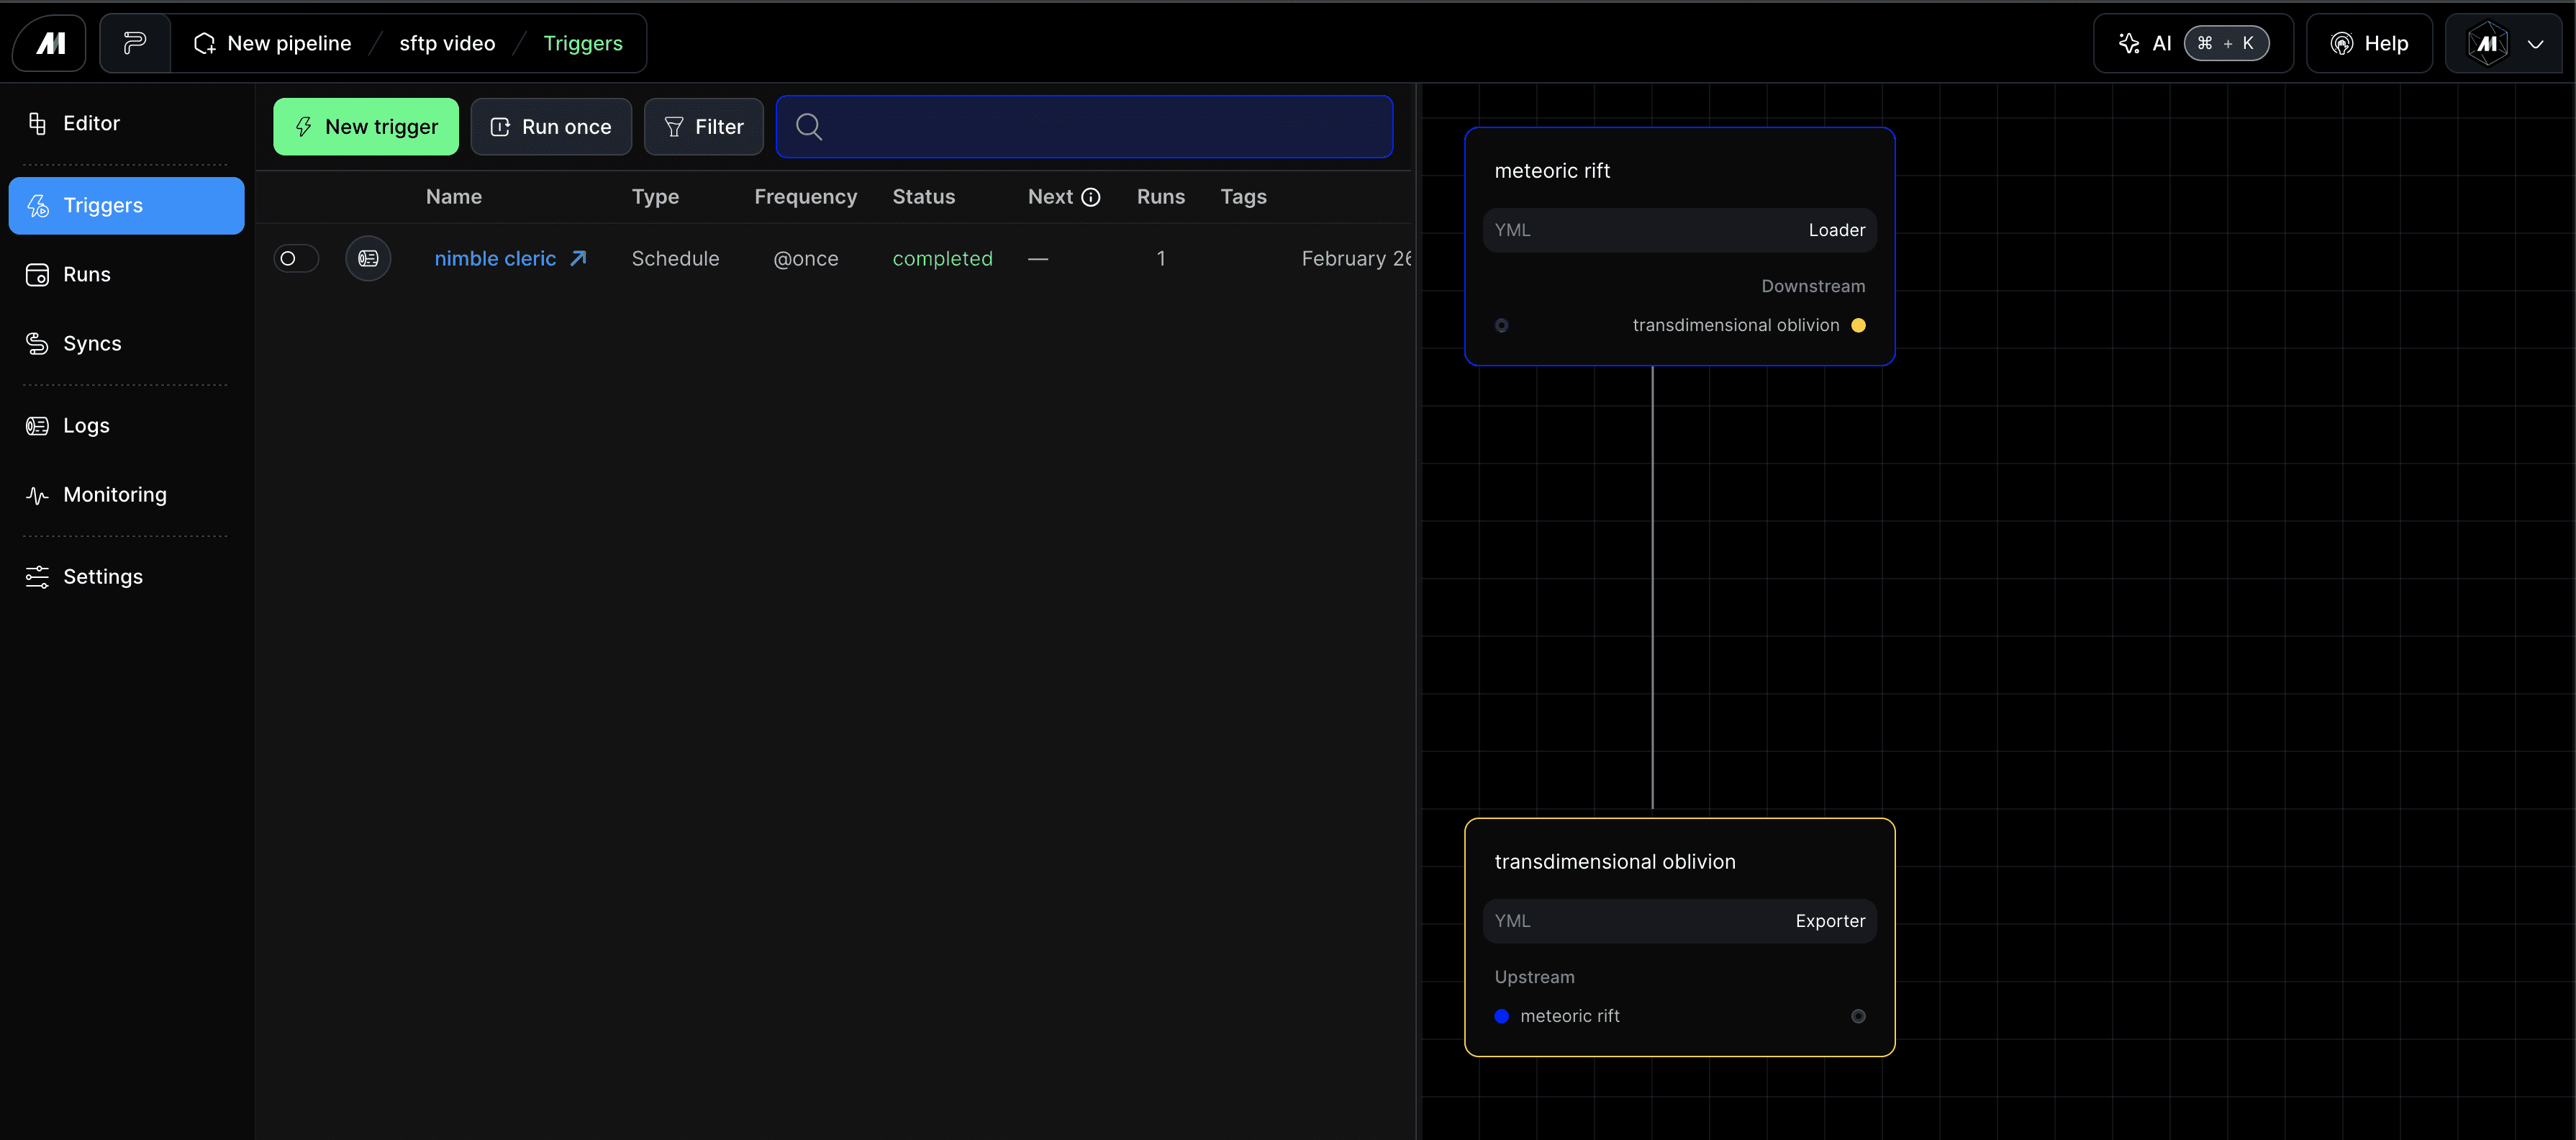This screenshot has width=2576, height=1140.
Task: Open Editor in the sidebar
Action: (126, 123)
